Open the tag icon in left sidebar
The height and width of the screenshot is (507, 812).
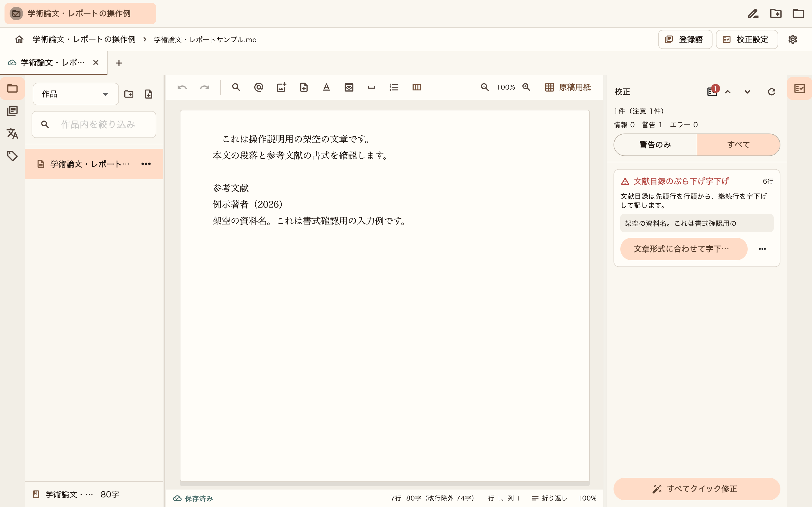click(x=12, y=156)
